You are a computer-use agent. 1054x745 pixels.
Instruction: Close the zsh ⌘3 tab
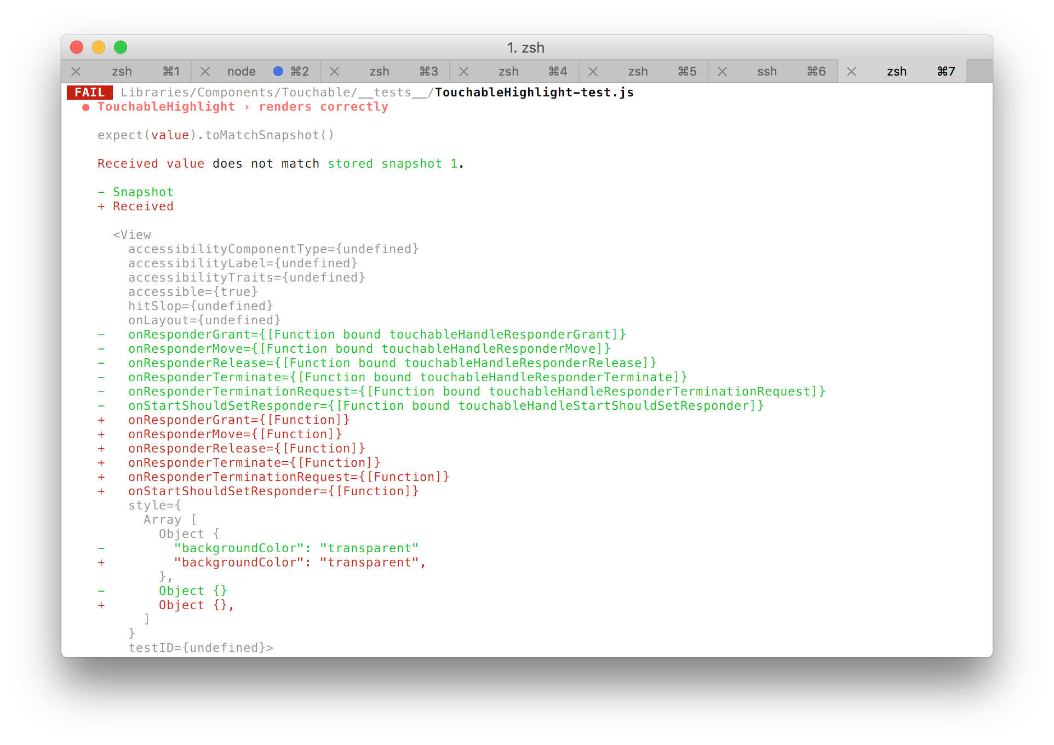tap(334, 72)
